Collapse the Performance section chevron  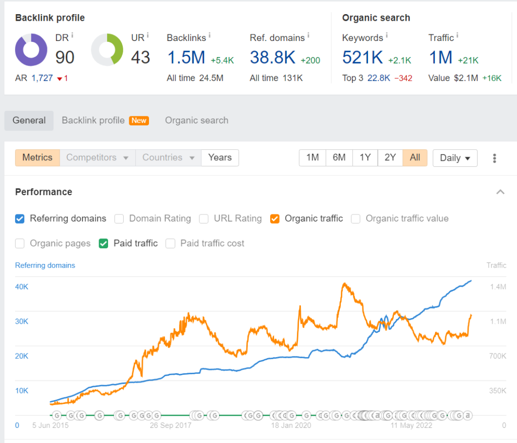click(x=500, y=192)
